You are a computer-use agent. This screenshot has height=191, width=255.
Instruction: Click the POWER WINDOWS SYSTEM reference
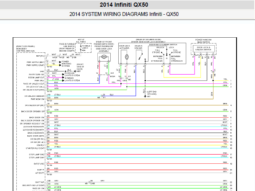(66, 64)
